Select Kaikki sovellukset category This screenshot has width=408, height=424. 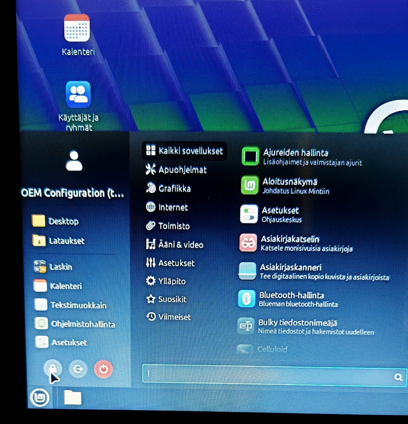pos(184,151)
